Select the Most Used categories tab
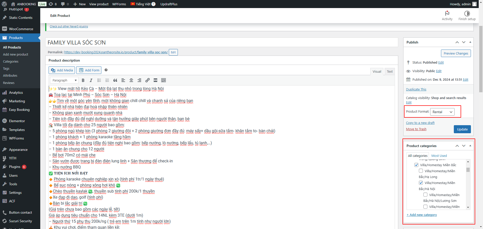The width and height of the screenshot is (483, 229). click(x=439, y=156)
